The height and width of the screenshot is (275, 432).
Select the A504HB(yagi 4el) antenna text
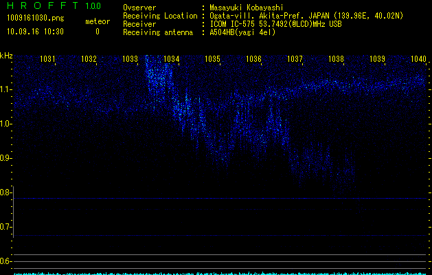pyautogui.click(x=242, y=32)
